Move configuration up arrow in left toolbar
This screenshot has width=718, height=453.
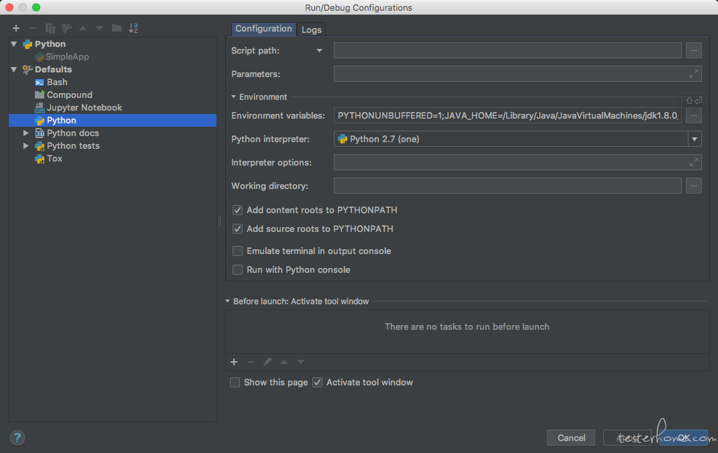(x=83, y=28)
